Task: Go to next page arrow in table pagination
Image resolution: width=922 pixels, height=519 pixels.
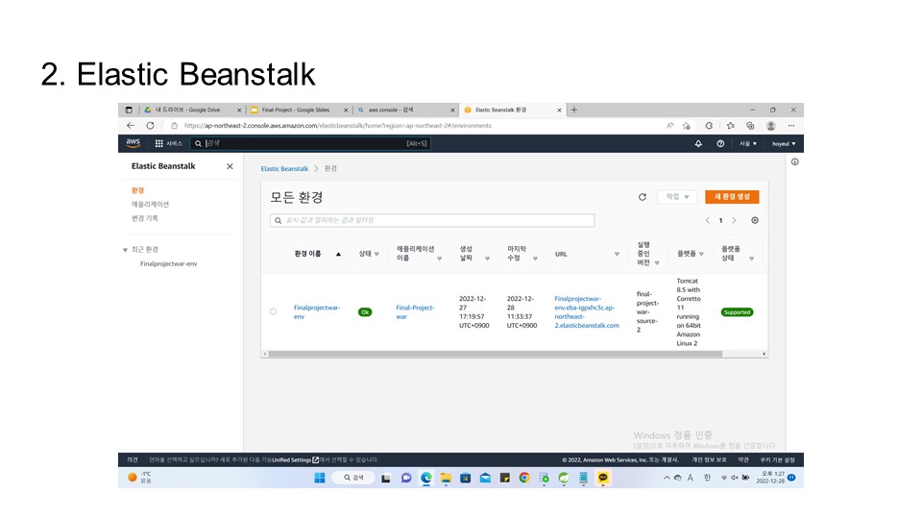Action: (x=734, y=220)
